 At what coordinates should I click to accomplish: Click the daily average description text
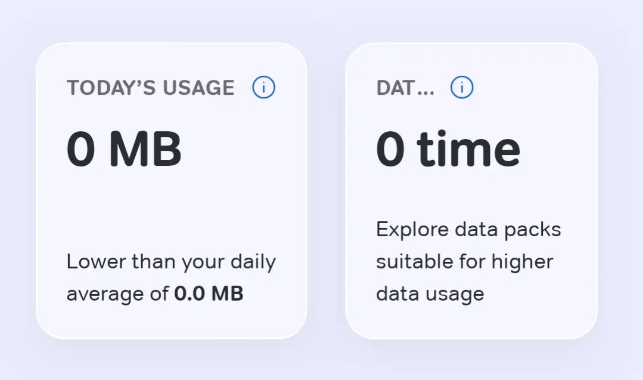171,277
